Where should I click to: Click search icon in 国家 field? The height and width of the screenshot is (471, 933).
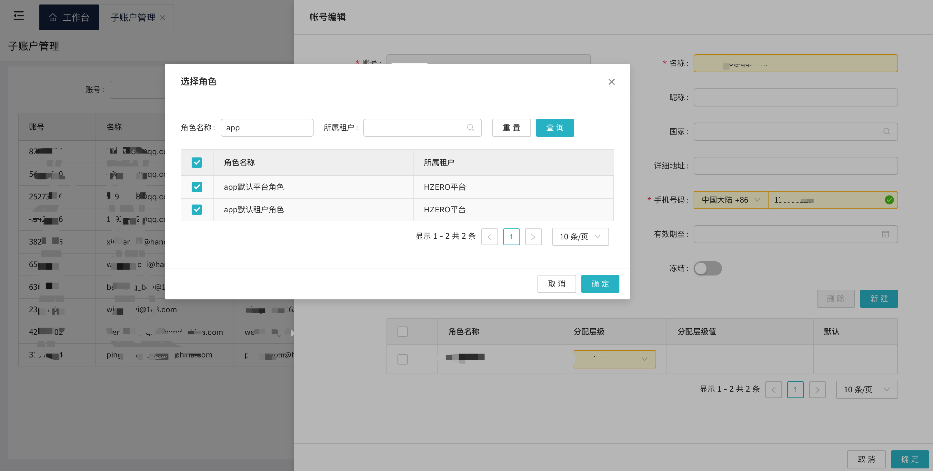[886, 132]
